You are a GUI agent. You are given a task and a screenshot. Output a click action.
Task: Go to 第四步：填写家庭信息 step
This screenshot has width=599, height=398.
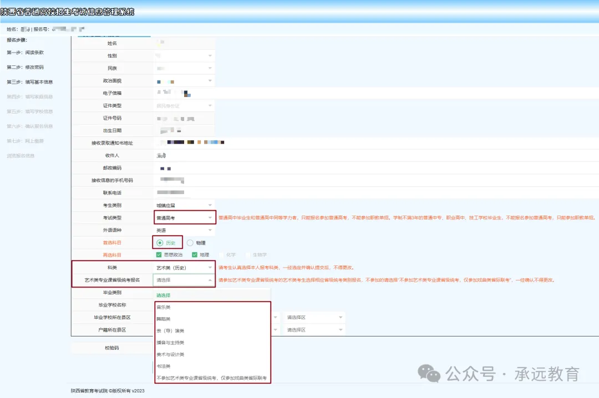30,96
